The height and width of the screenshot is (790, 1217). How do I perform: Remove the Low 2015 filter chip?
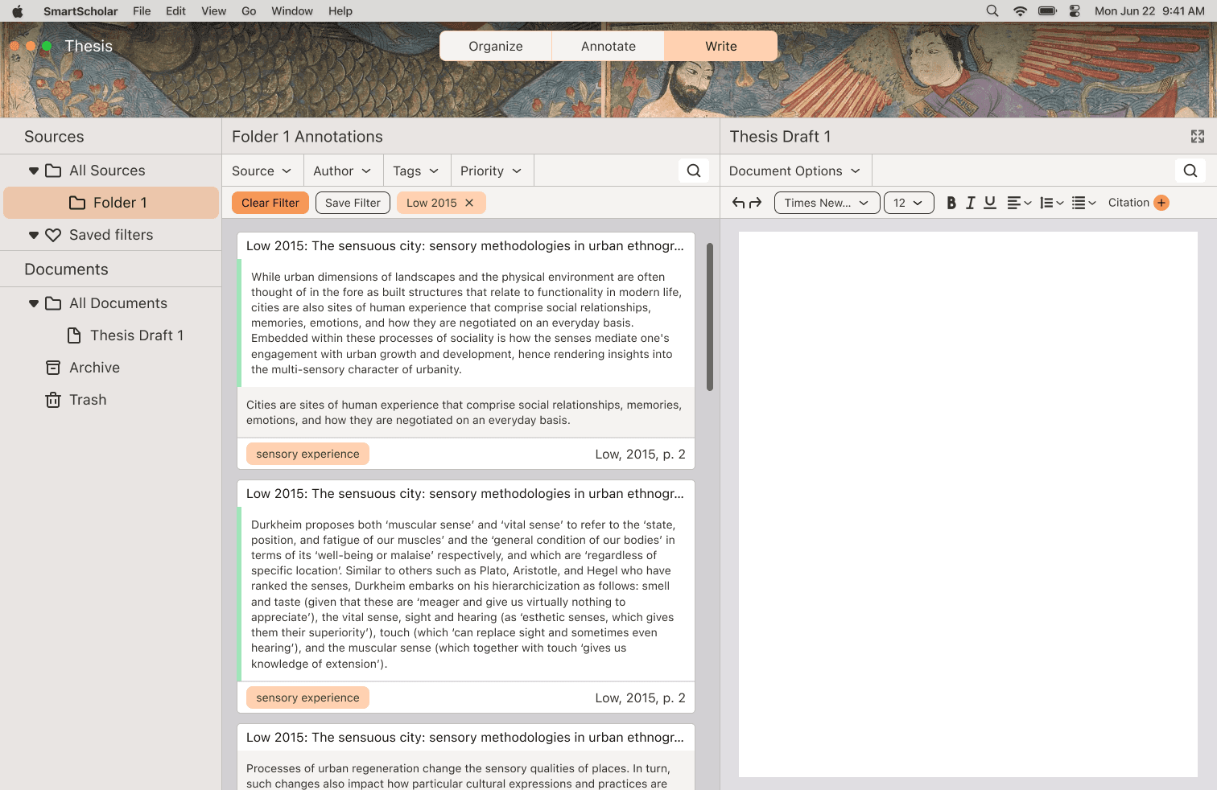pyautogui.click(x=469, y=203)
